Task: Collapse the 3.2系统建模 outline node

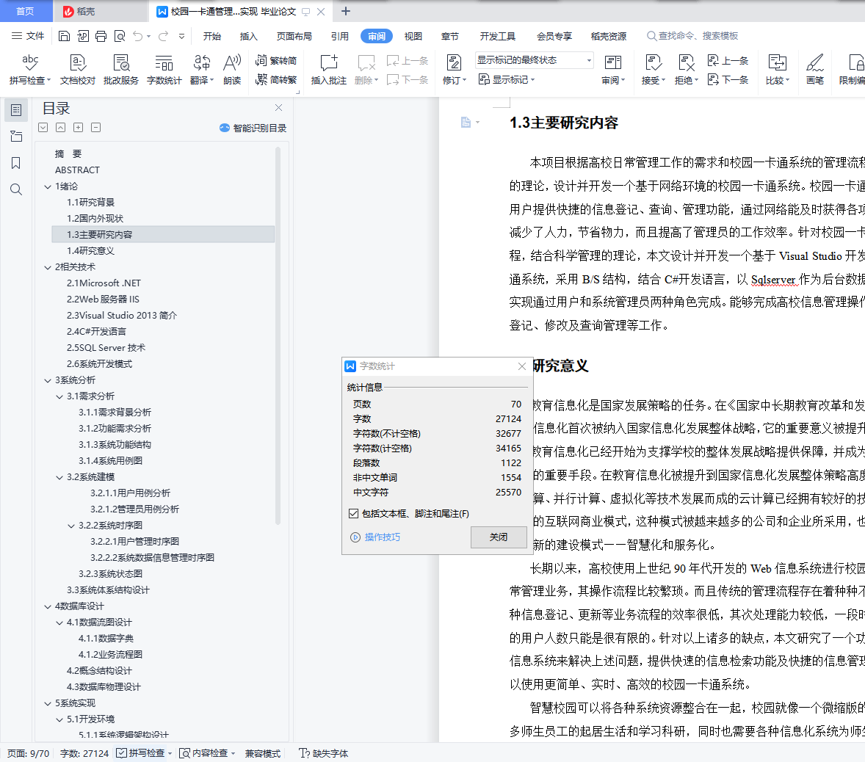Action: [59, 477]
